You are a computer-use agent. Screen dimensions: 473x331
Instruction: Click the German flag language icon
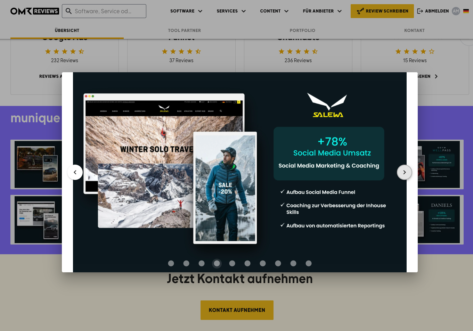click(466, 11)
